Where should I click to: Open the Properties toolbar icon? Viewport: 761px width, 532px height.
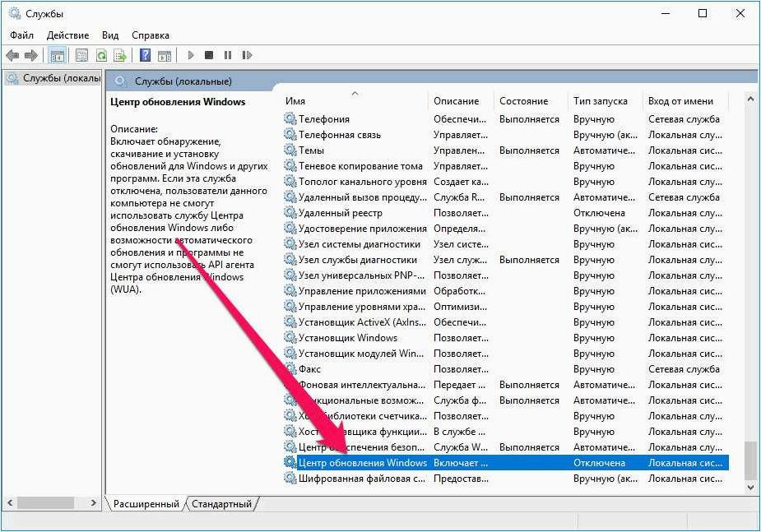pyautogui.click(x=81, y=55)
